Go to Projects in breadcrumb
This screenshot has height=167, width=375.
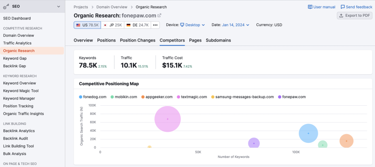coord(81,7)
